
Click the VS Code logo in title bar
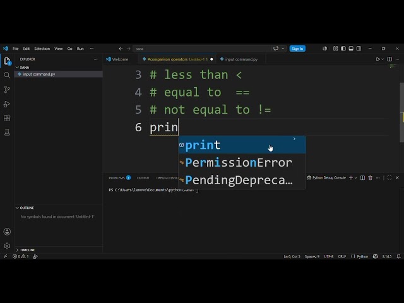pos(6,49)
